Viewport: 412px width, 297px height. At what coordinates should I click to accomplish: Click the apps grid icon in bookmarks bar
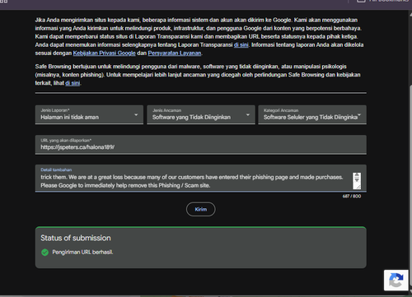coord(4,1)
